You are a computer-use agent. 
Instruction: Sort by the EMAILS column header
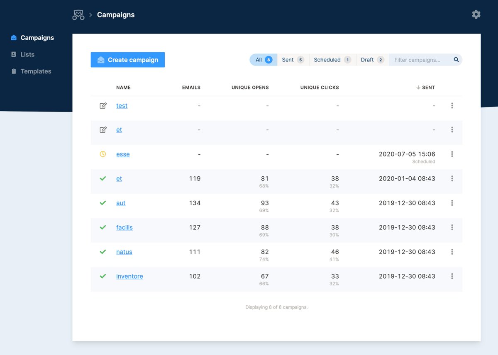pos(191,88)
